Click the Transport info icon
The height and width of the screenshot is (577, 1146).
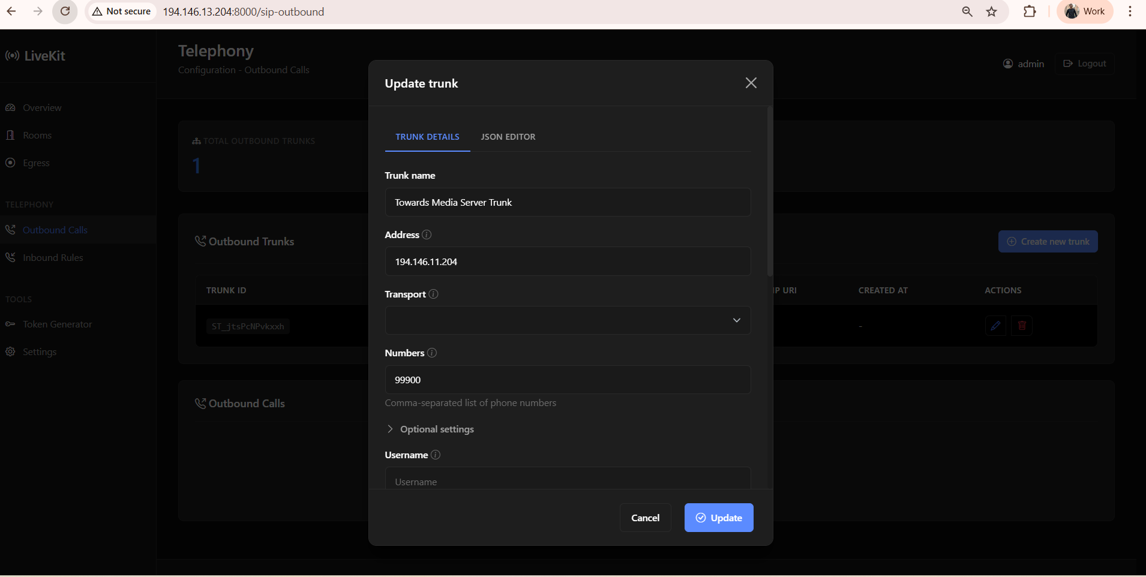click(x=433, y=294)
